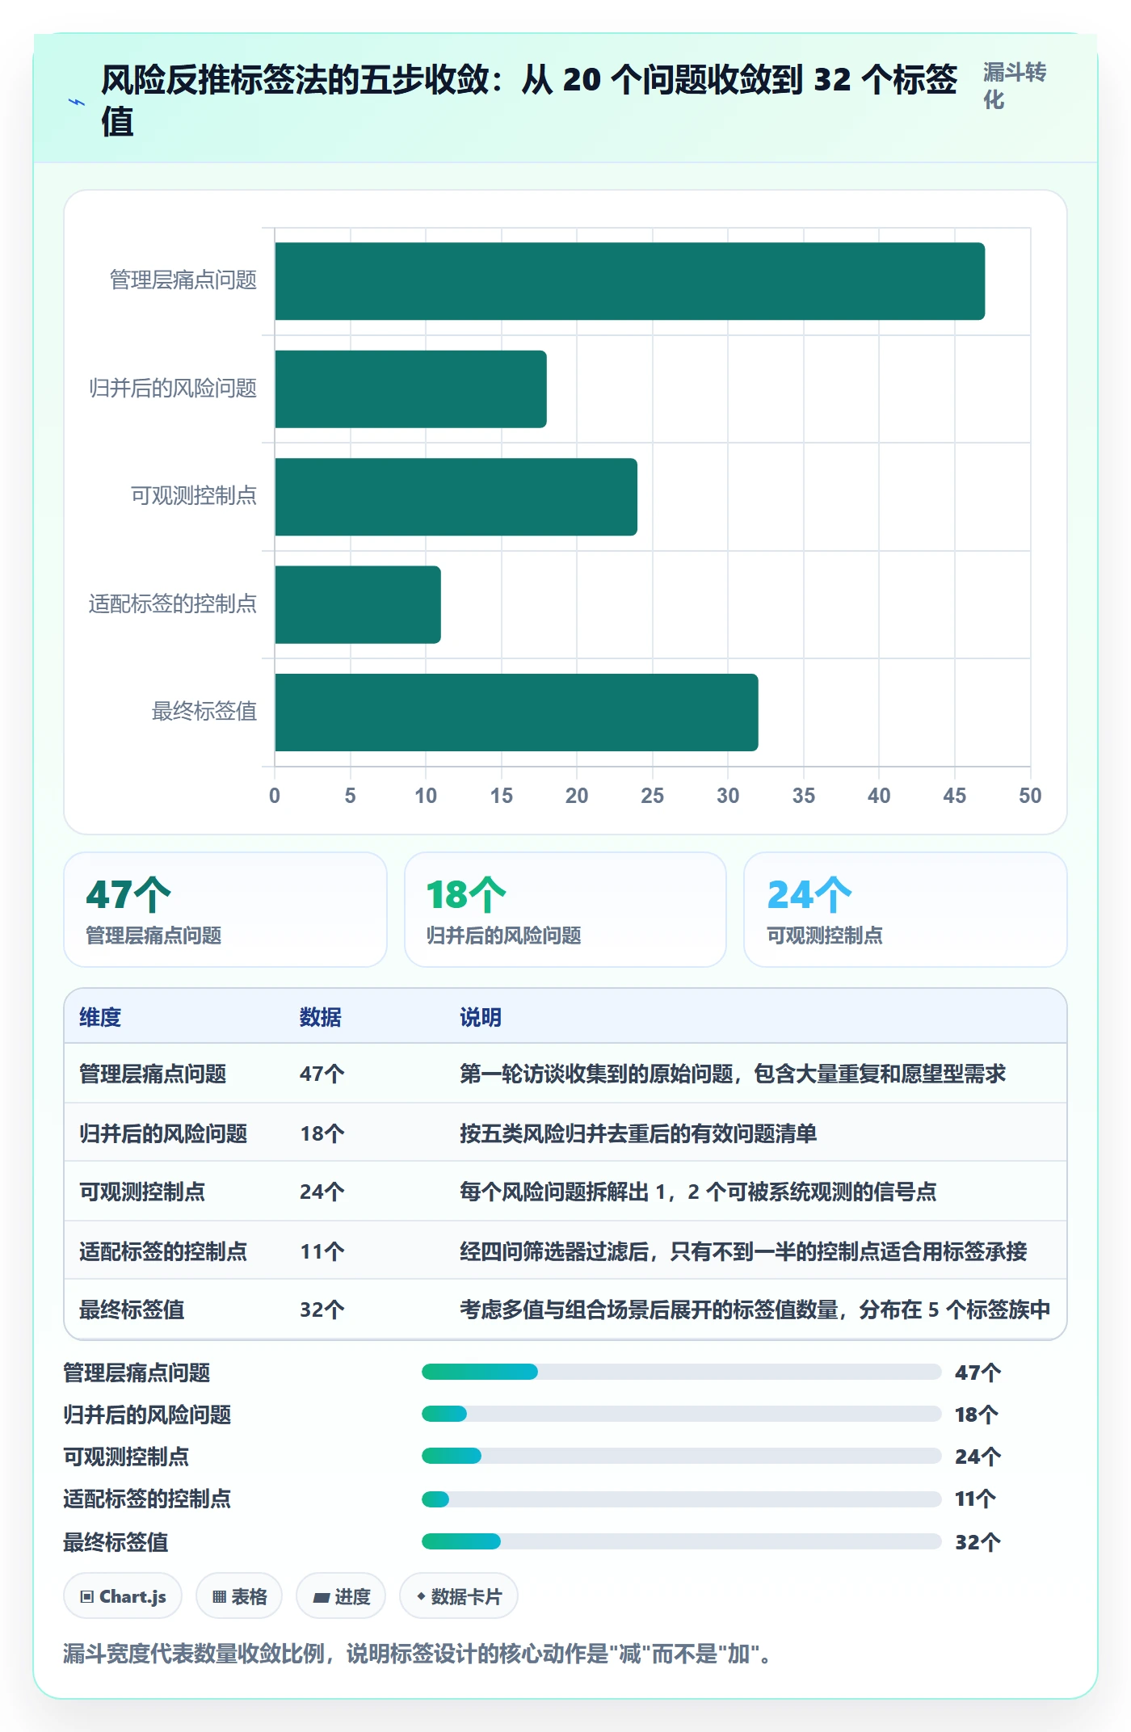
Task: Select table cell 最终标签值
Action: coord(132,1310)
